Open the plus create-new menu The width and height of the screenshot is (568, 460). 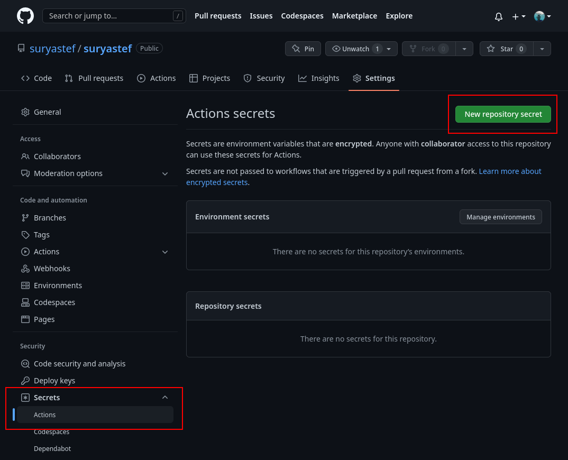(519, 16)
